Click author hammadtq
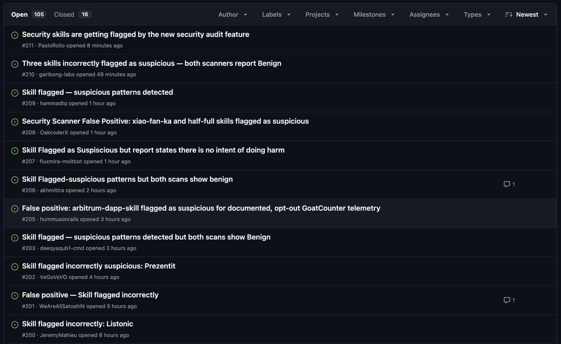Image resolution: width=561 pixels, height=344 pixels. click(53, 104)
